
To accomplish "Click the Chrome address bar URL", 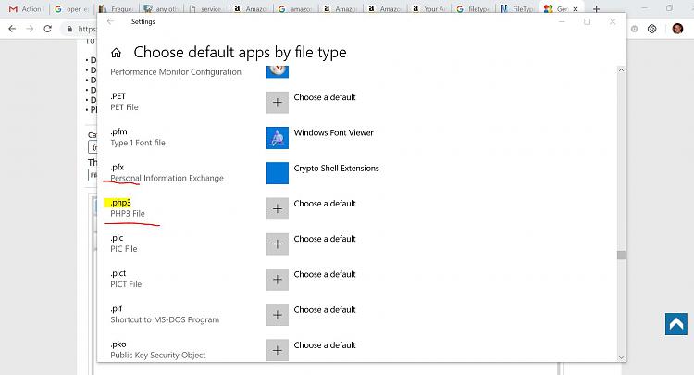I will (87, 29).
